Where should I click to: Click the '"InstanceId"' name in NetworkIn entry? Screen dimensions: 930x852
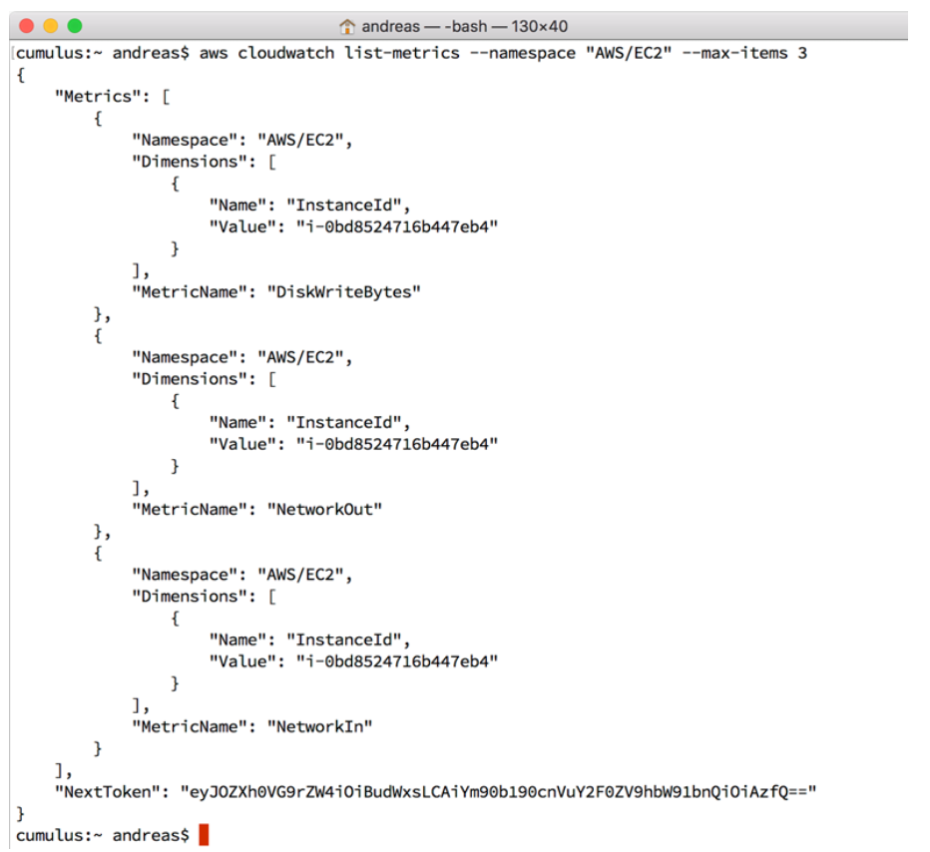(x=344, y=640)
